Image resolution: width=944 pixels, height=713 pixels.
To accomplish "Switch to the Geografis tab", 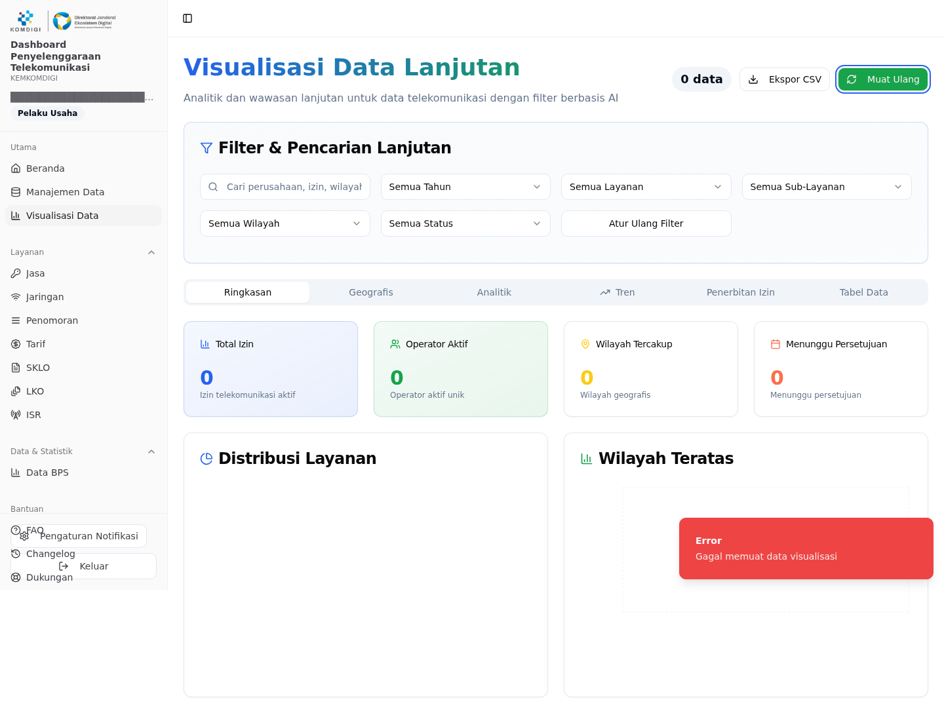I will coord(371,292).
